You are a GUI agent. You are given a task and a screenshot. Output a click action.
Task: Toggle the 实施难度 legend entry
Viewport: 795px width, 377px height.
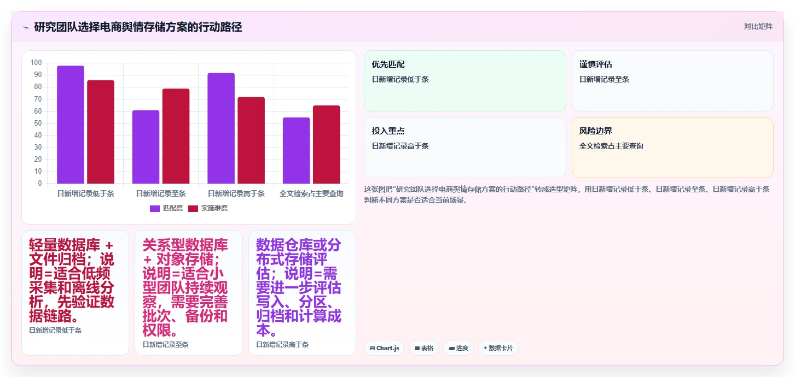(x=208, y=208)
